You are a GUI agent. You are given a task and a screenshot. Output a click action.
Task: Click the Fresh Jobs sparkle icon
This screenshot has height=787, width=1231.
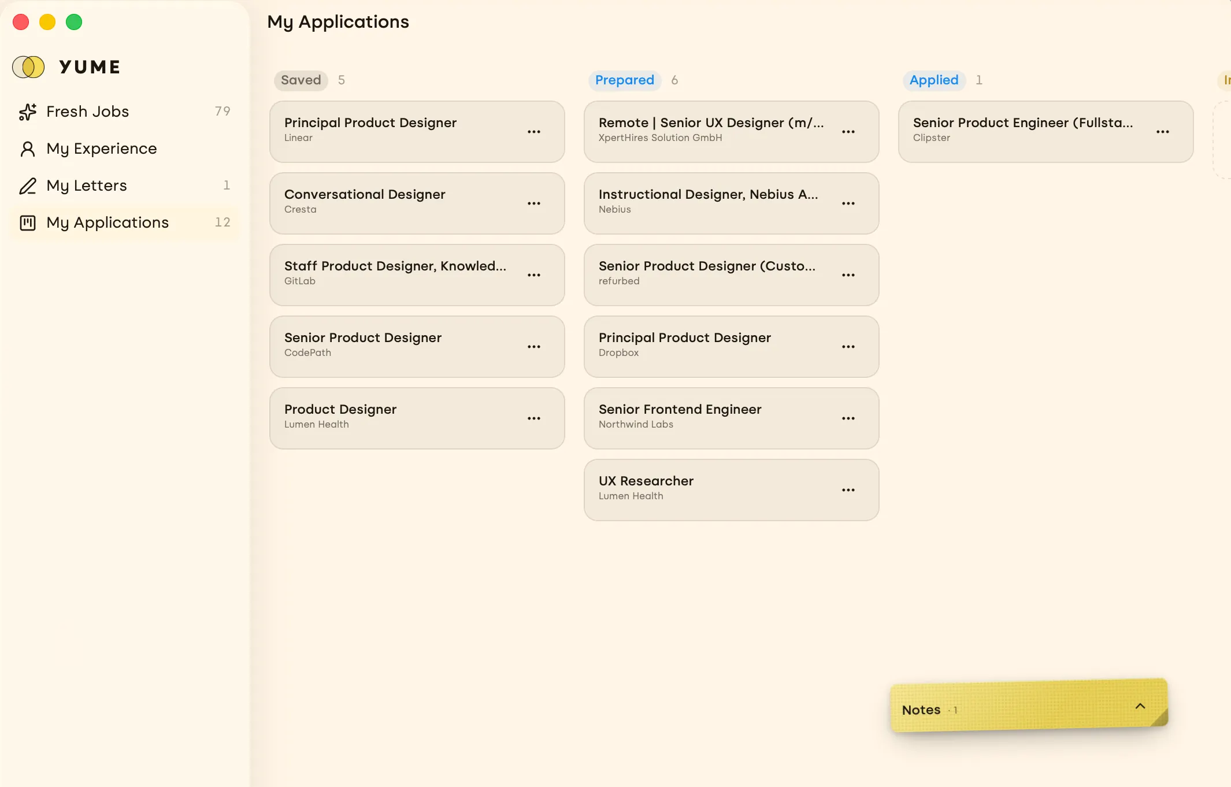click(x=27, y=112)
